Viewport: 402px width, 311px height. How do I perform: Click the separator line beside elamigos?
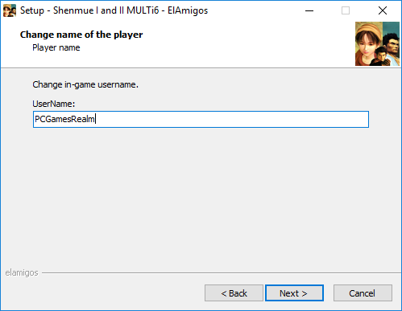pyautogui.click(x=222, y=273)
